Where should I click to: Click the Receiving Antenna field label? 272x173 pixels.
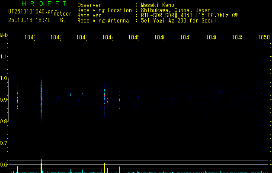[x=104, y=20]
